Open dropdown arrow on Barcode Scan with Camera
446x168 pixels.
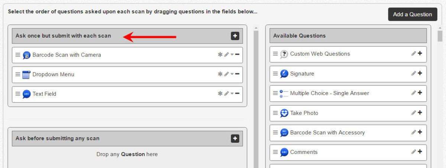click(x=232, y=55)
